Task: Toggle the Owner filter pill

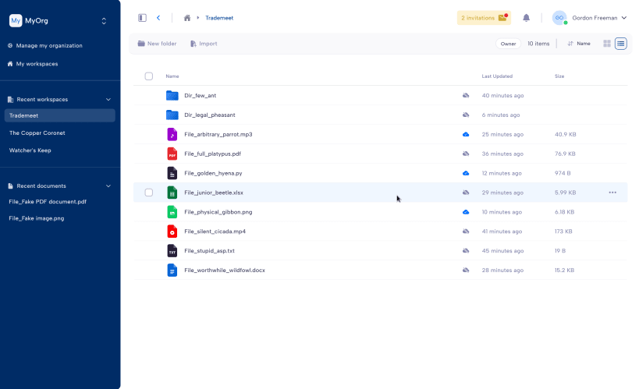Action: 508,44
